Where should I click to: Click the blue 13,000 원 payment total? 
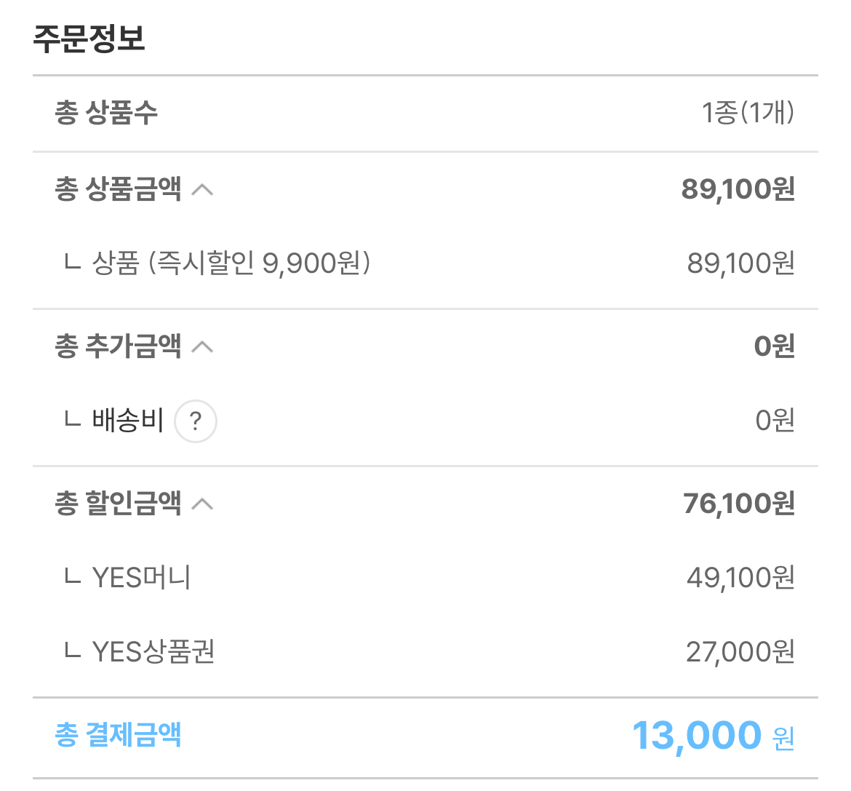713,736
